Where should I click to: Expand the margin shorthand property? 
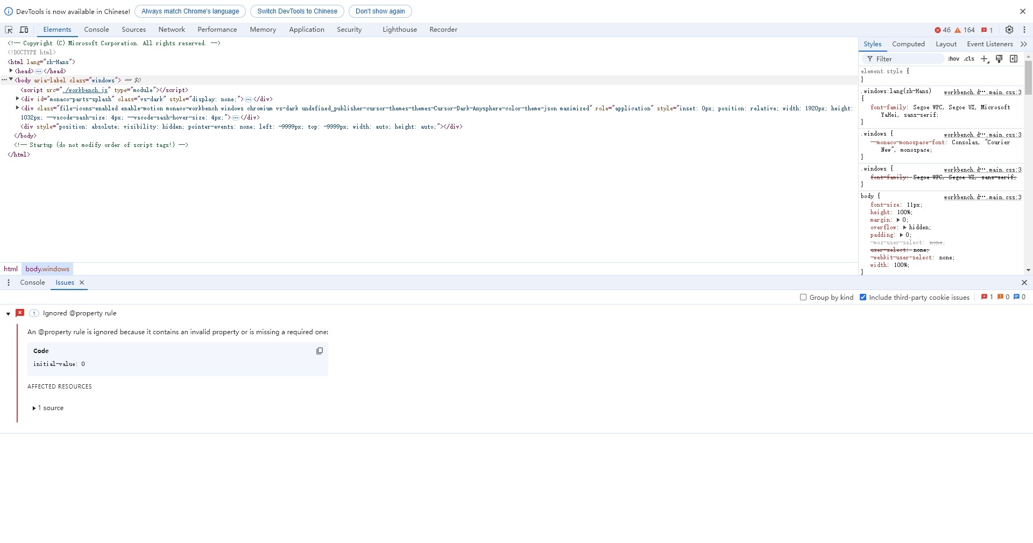coord(898,220)
